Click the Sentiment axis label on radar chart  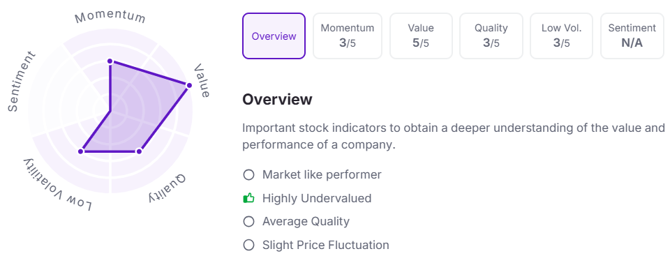[22, 82]
